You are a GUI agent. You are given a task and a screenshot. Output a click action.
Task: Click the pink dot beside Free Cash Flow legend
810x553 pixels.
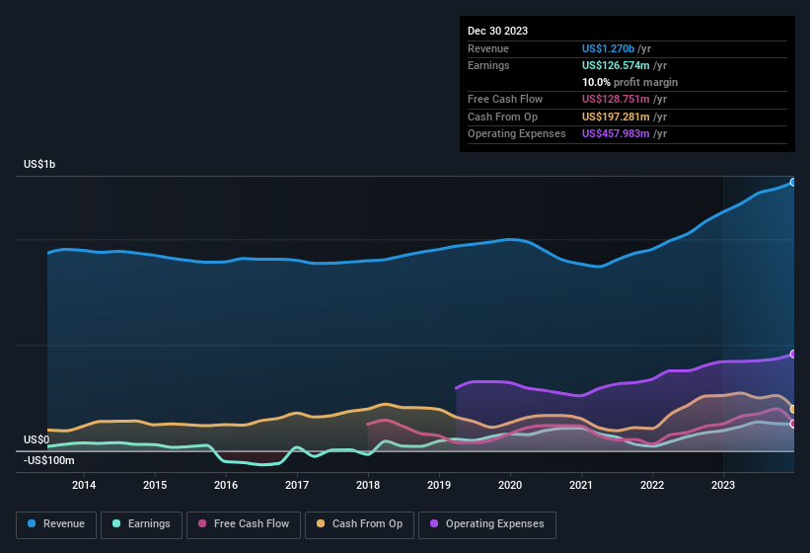[x=202, y=524]
